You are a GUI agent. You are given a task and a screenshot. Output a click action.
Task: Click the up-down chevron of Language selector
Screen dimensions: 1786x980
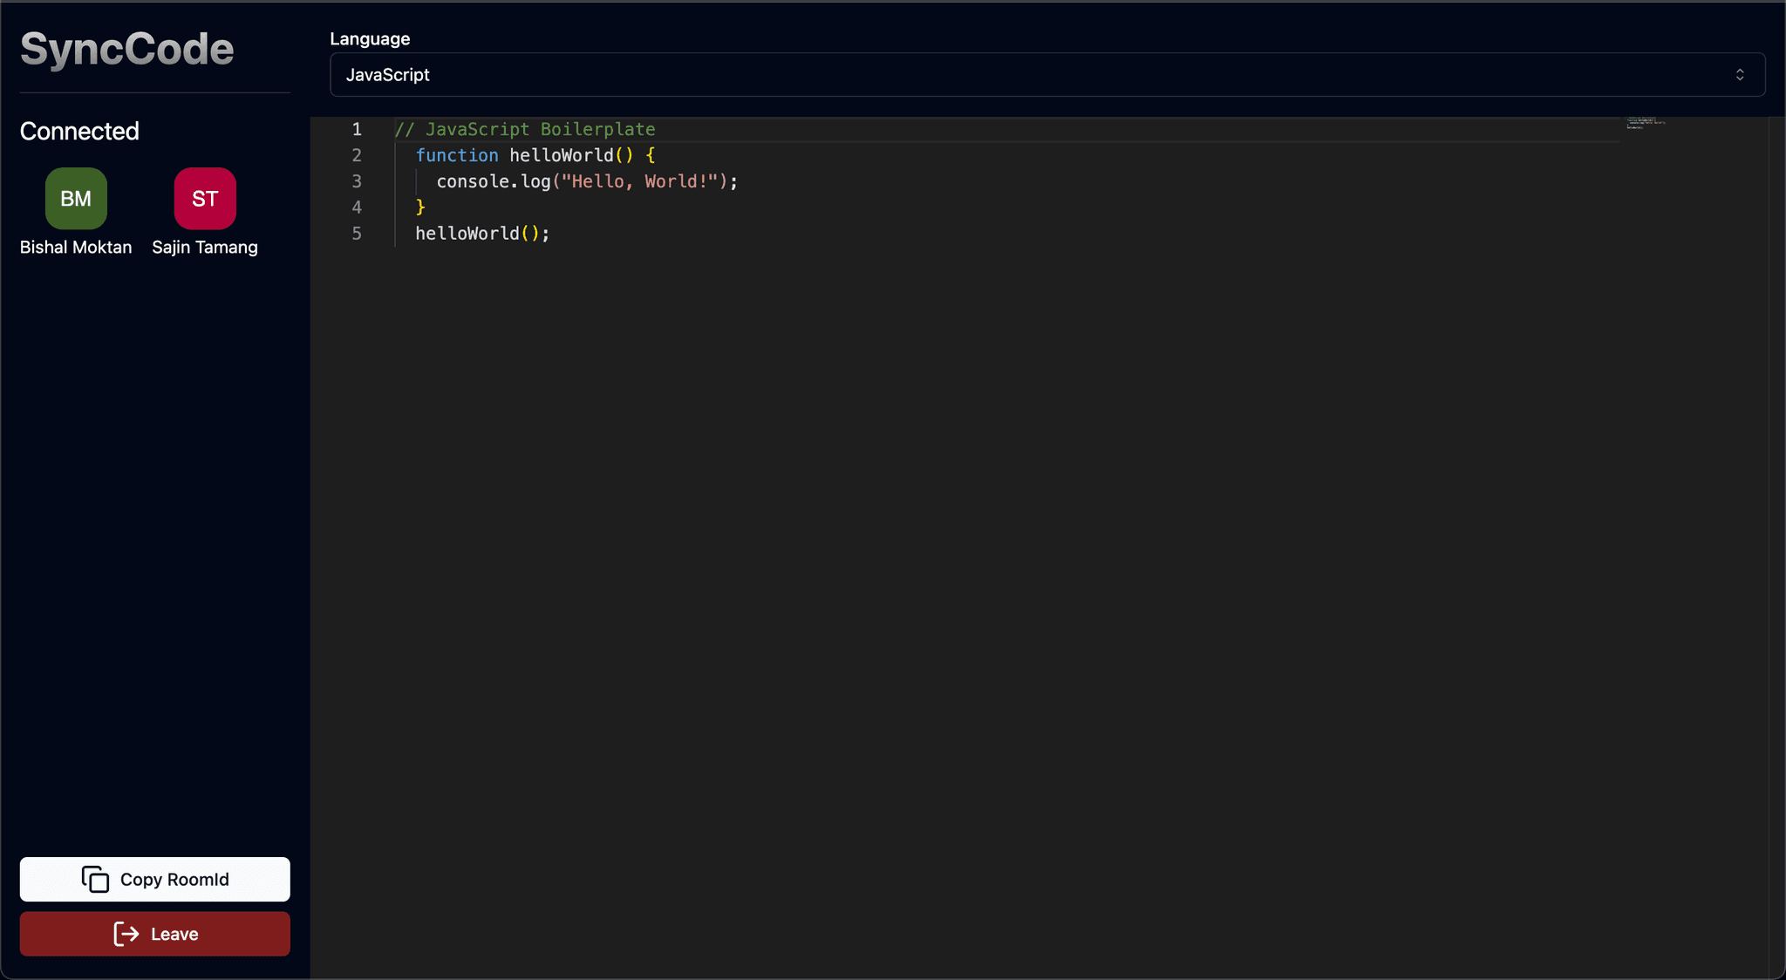click(1740, 75)
